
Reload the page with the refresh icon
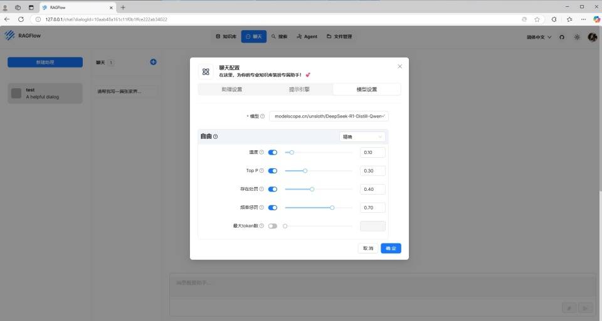tap(21, 19)
